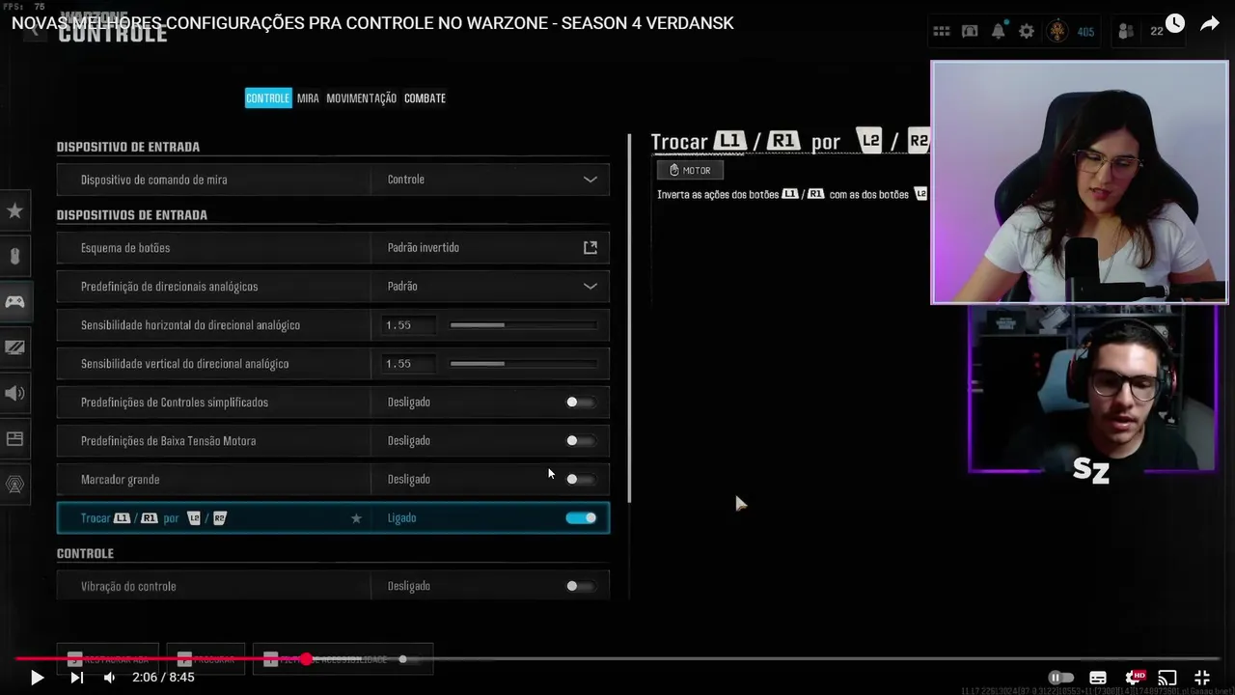Open the network account sidebar icon
The width and height of the screenshot is (1235, 695).
tap(14, 484)
